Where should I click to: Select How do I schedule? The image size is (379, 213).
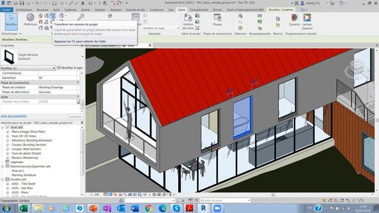[18, 171]
